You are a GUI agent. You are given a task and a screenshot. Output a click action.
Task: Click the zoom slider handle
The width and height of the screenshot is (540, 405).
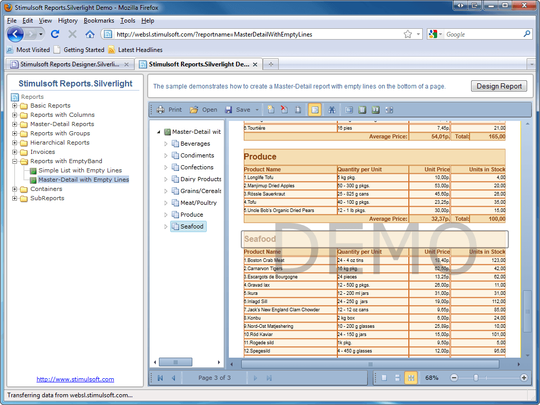[x=476, y=378]
